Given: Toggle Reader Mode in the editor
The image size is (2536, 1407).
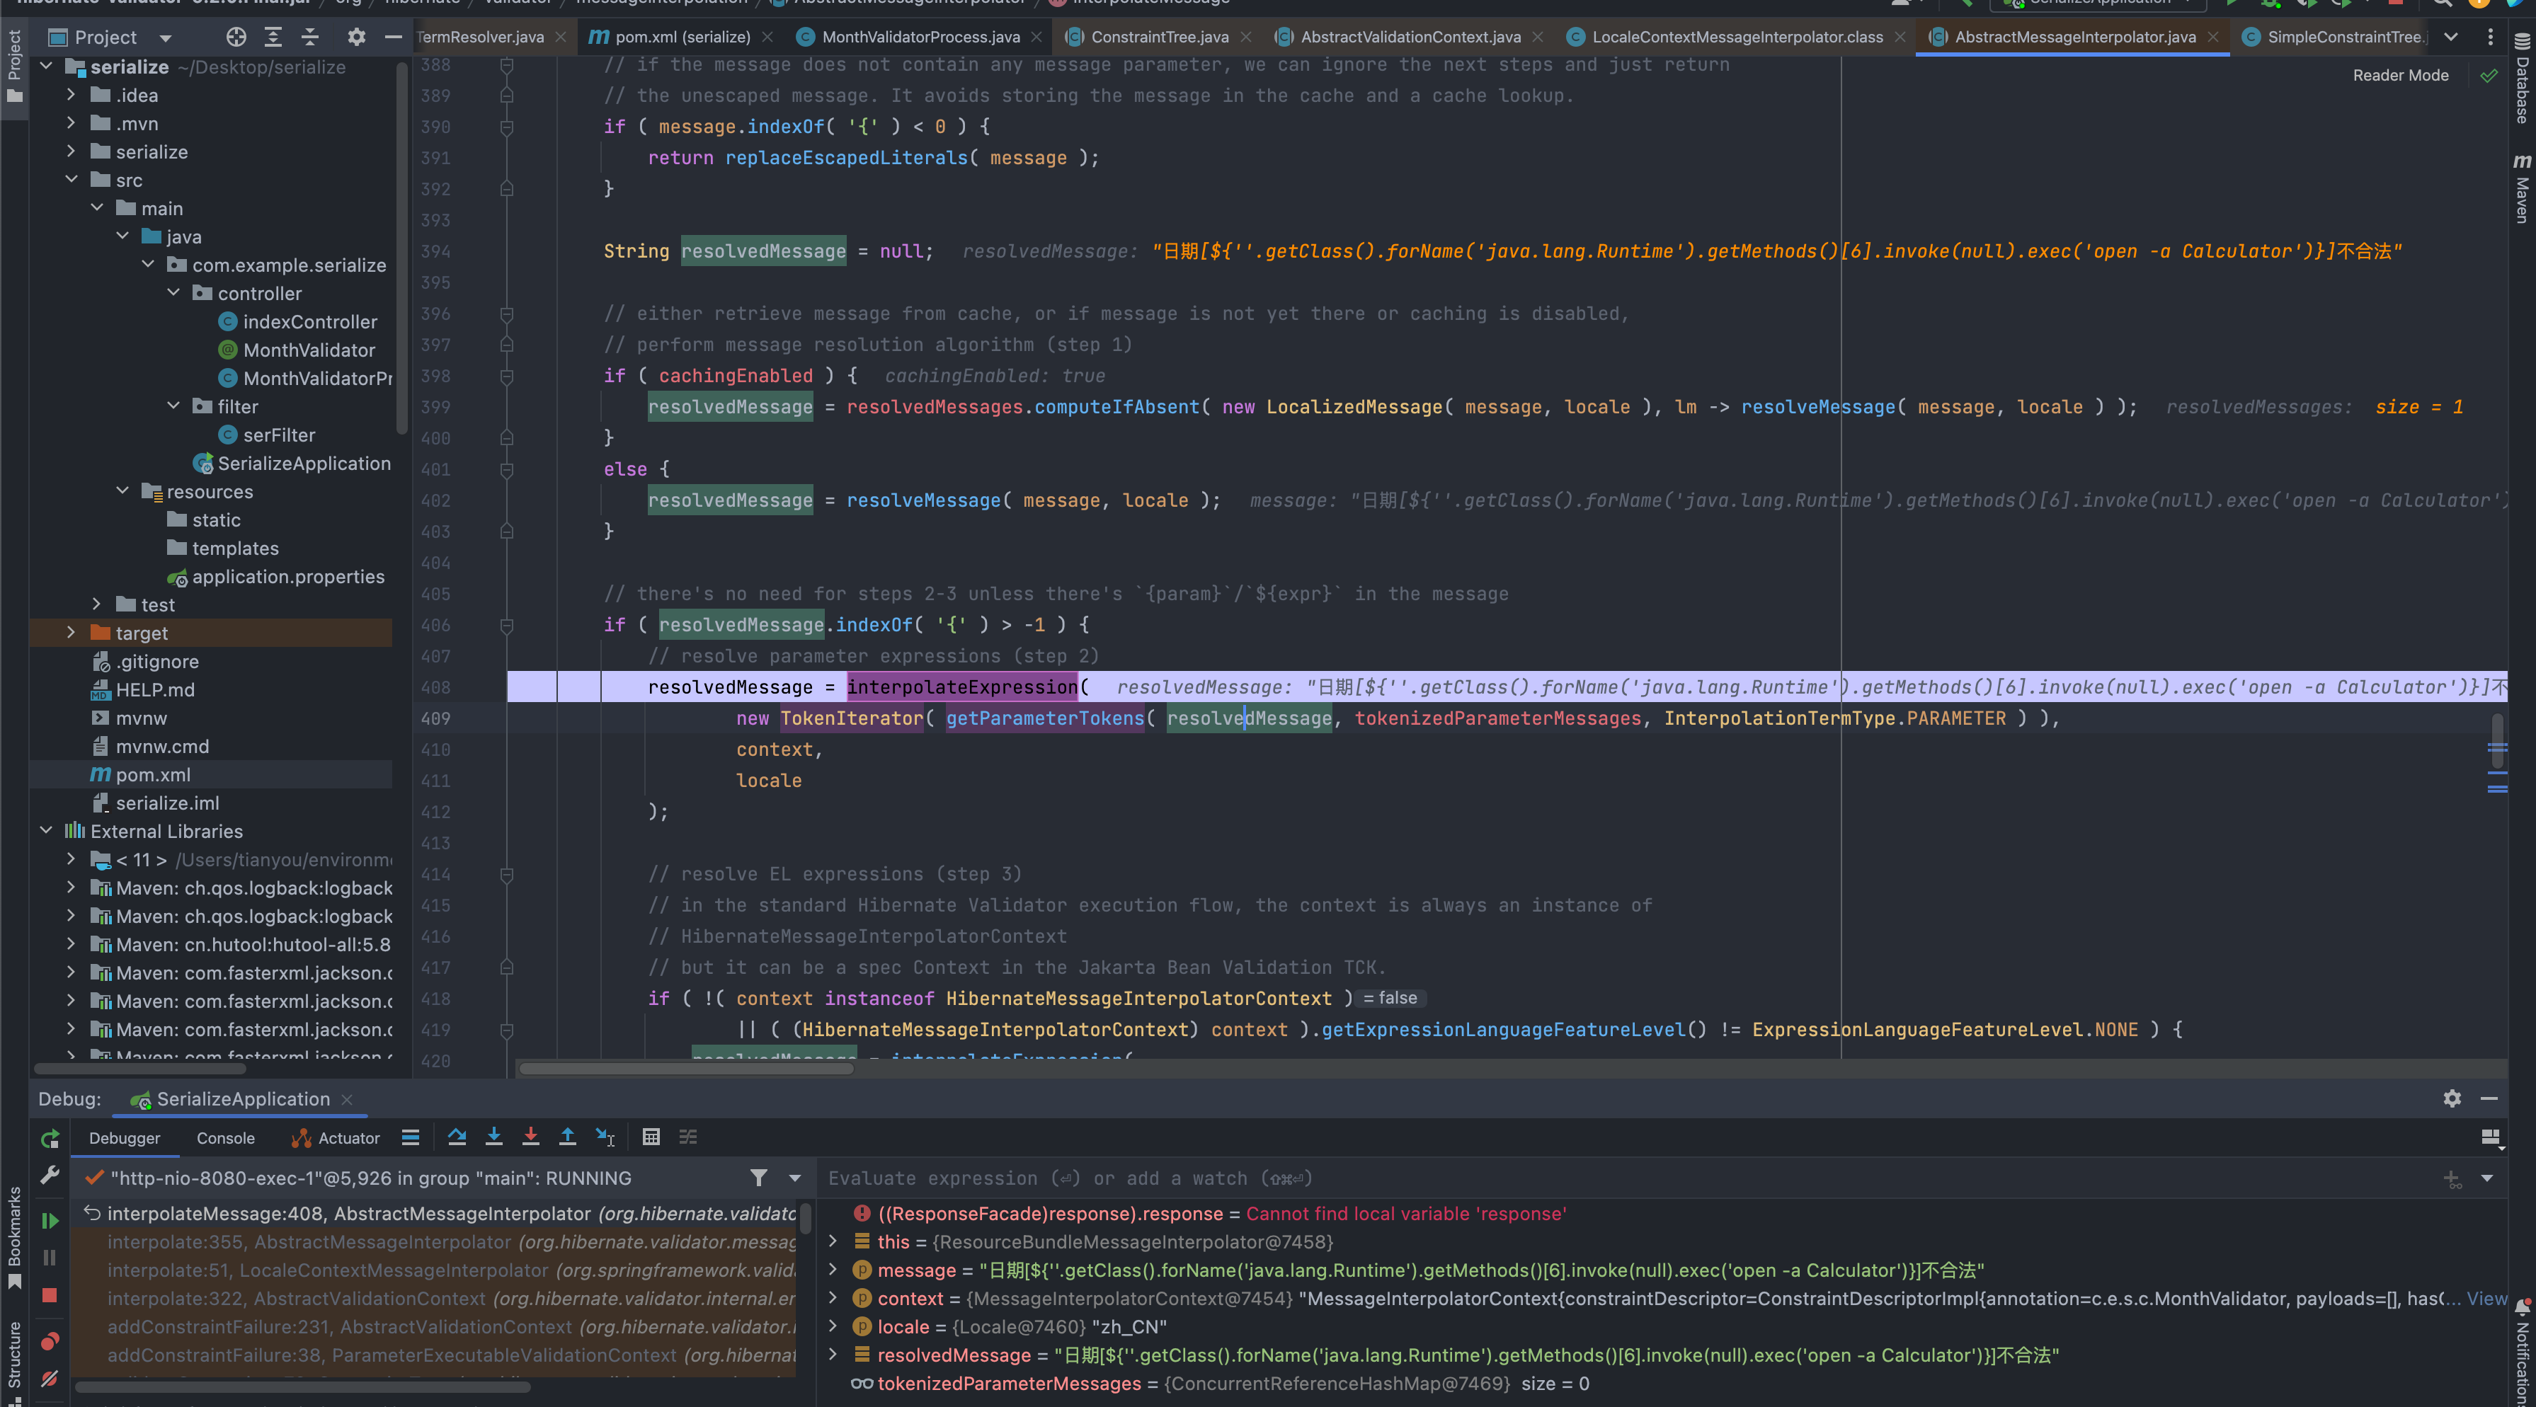Looking at the screenshot, I should [x=2400, y=76].
